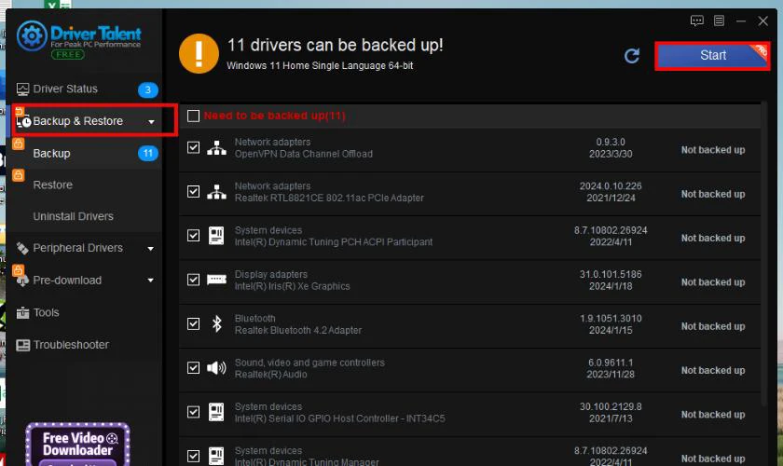Click the Driver Talent logo gear icon
Screen dimensions: 783x466
click(x=33, y=36)
